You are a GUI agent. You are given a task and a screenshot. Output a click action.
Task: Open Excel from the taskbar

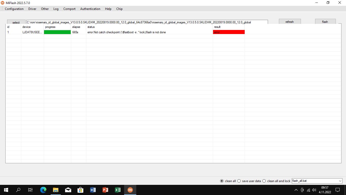tap(118, 190)
